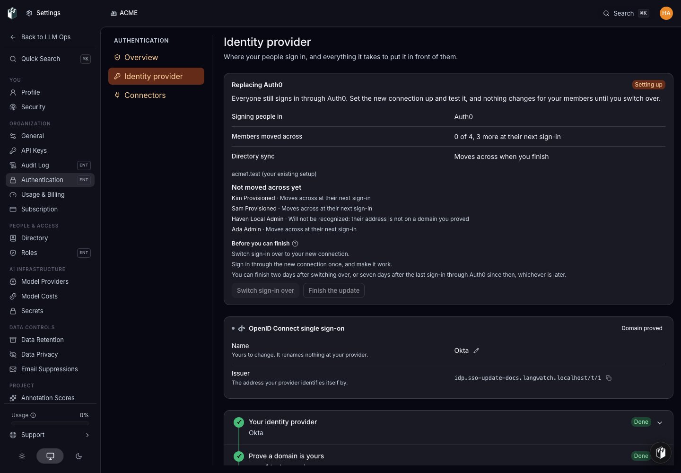The image size is (681, 473).
Task: Open Quick Search field in sidebar
Action: [50, 59]
